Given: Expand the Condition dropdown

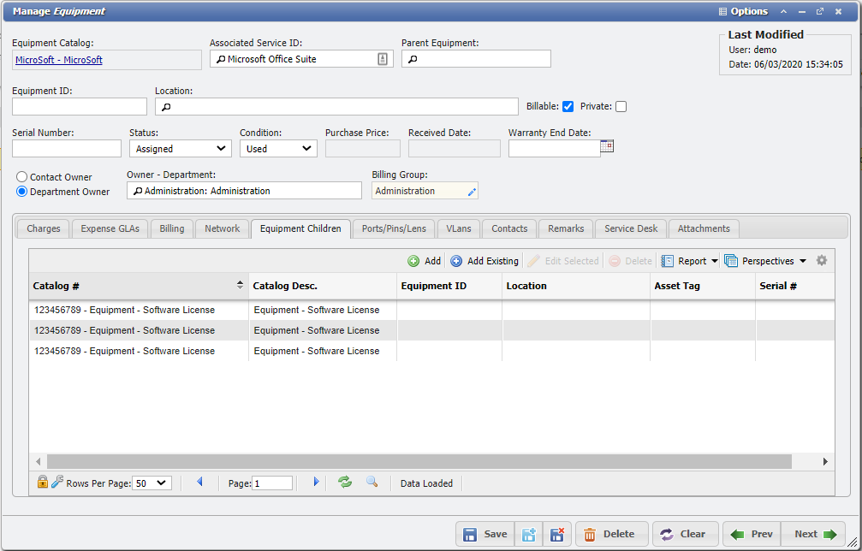Looking at the screenshot, I should pos(278,149).
